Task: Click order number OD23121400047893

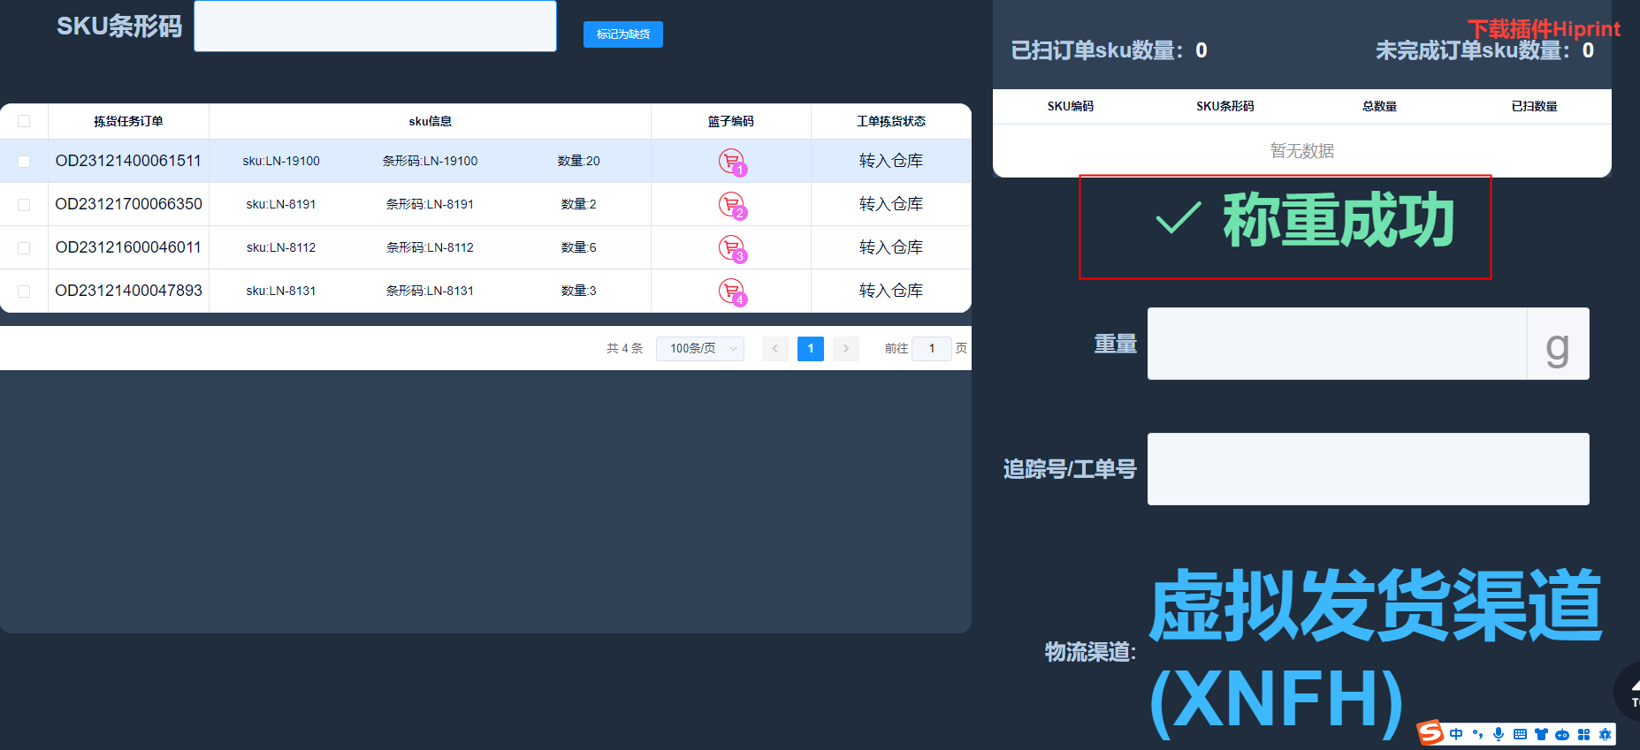Action: pos(128,291)
